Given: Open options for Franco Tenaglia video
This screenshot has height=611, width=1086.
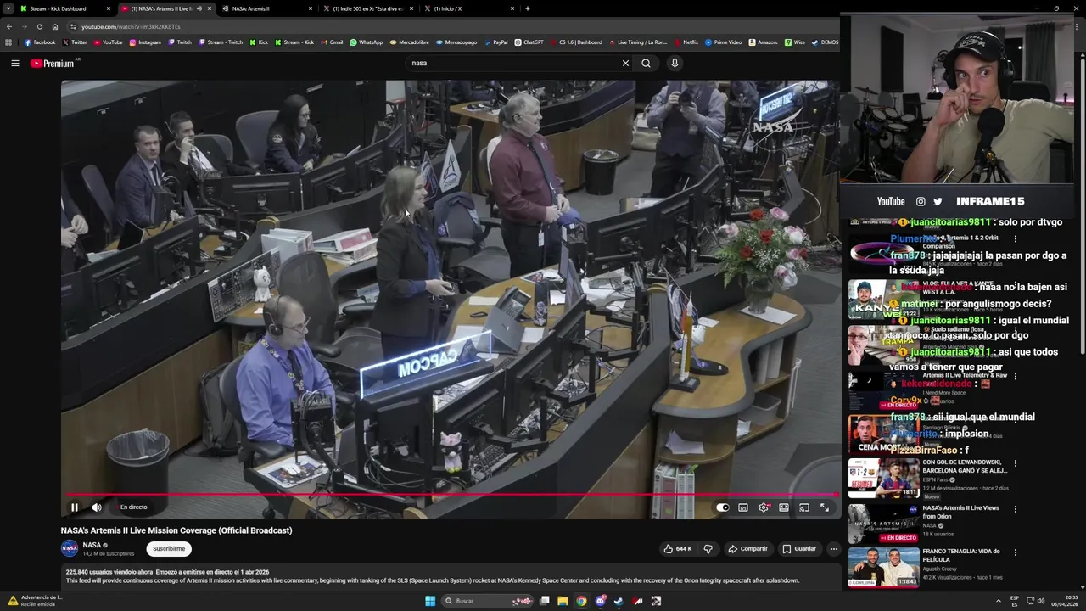Looking at the screenshot, I should click(1016, 552).
